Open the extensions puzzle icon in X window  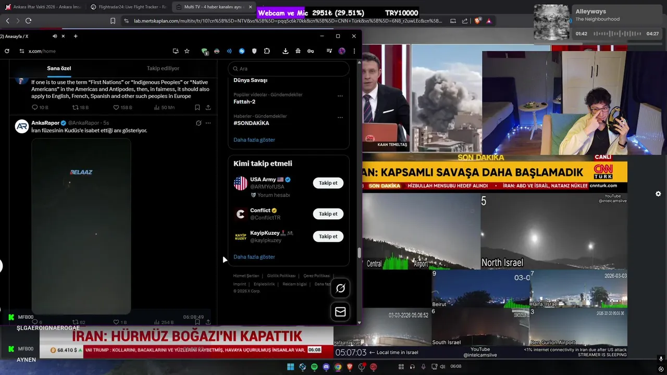click(x=267, y=51)
